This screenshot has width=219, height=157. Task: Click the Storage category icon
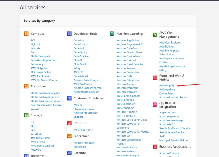click(27, 115)
